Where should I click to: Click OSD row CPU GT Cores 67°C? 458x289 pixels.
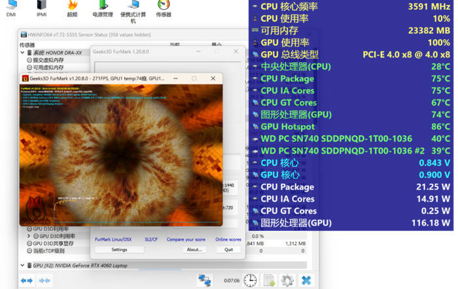point(351,103)
